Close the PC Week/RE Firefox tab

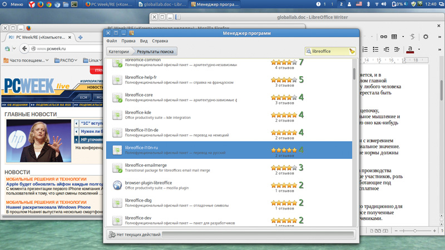point(70,37)
